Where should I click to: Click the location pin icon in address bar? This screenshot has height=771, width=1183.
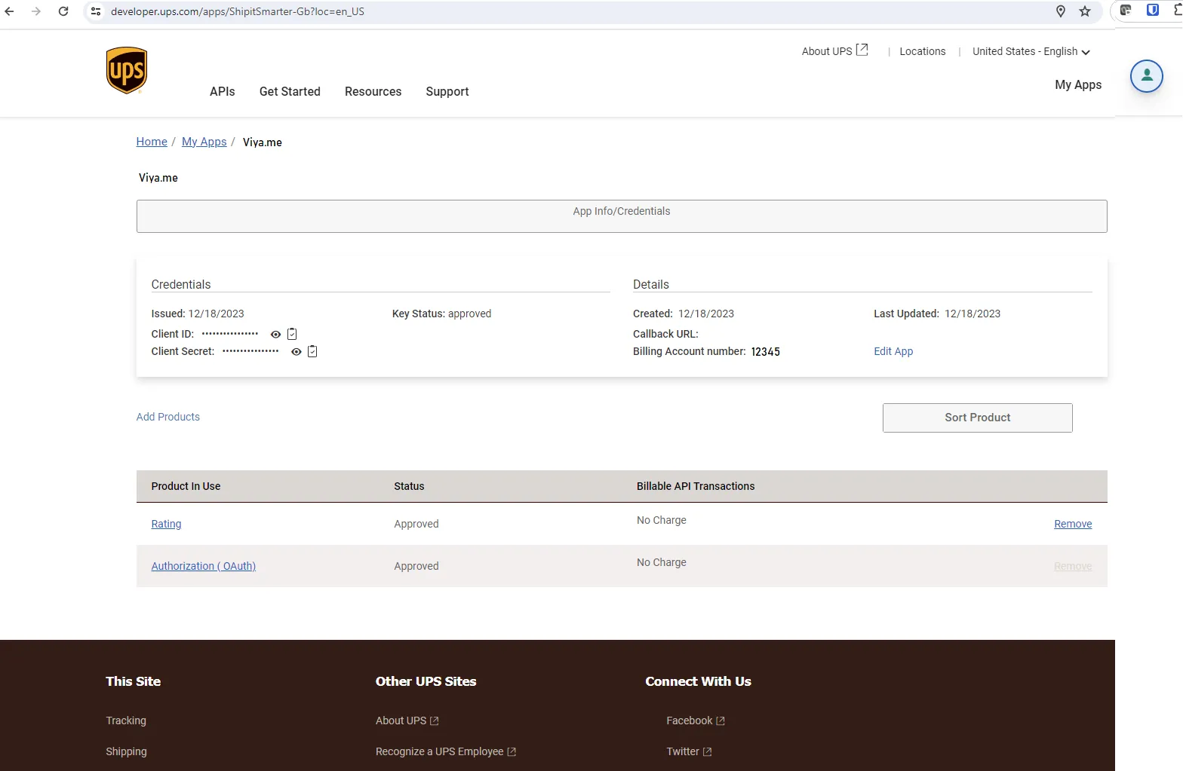click(x=1060, y=11)
